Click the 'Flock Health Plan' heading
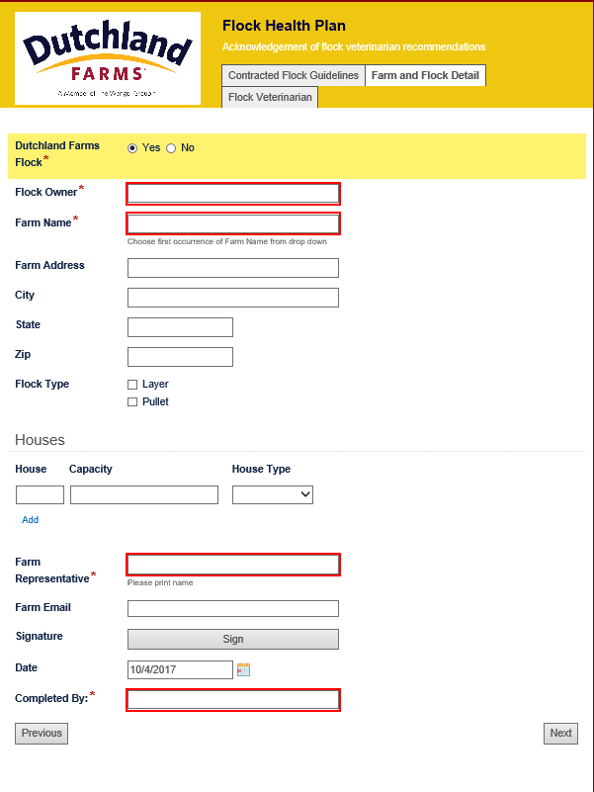The width and height of the screenshot is (594, 792). click(284, 26)
